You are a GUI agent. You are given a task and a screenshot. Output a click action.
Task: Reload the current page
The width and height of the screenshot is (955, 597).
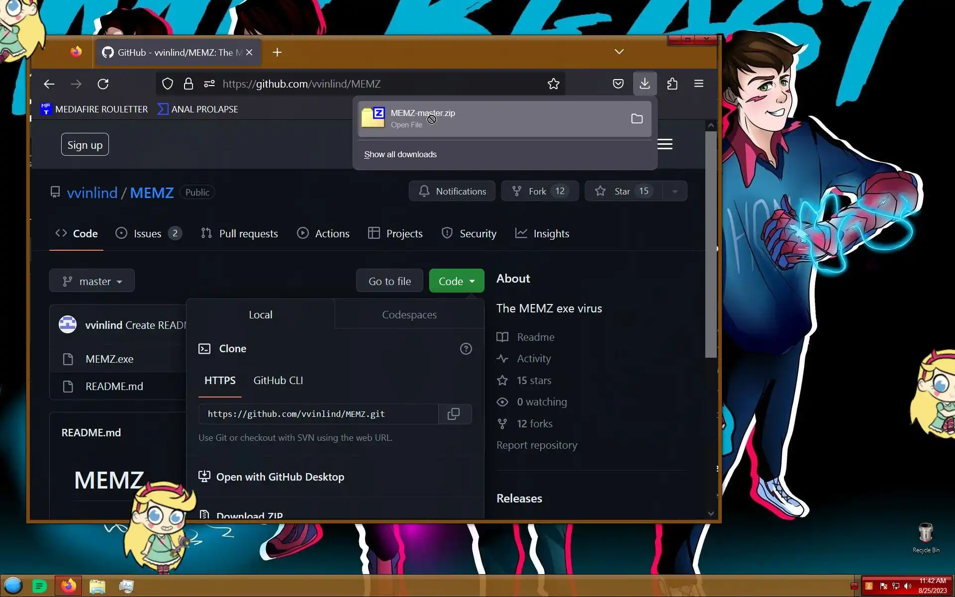click(103, 84)
